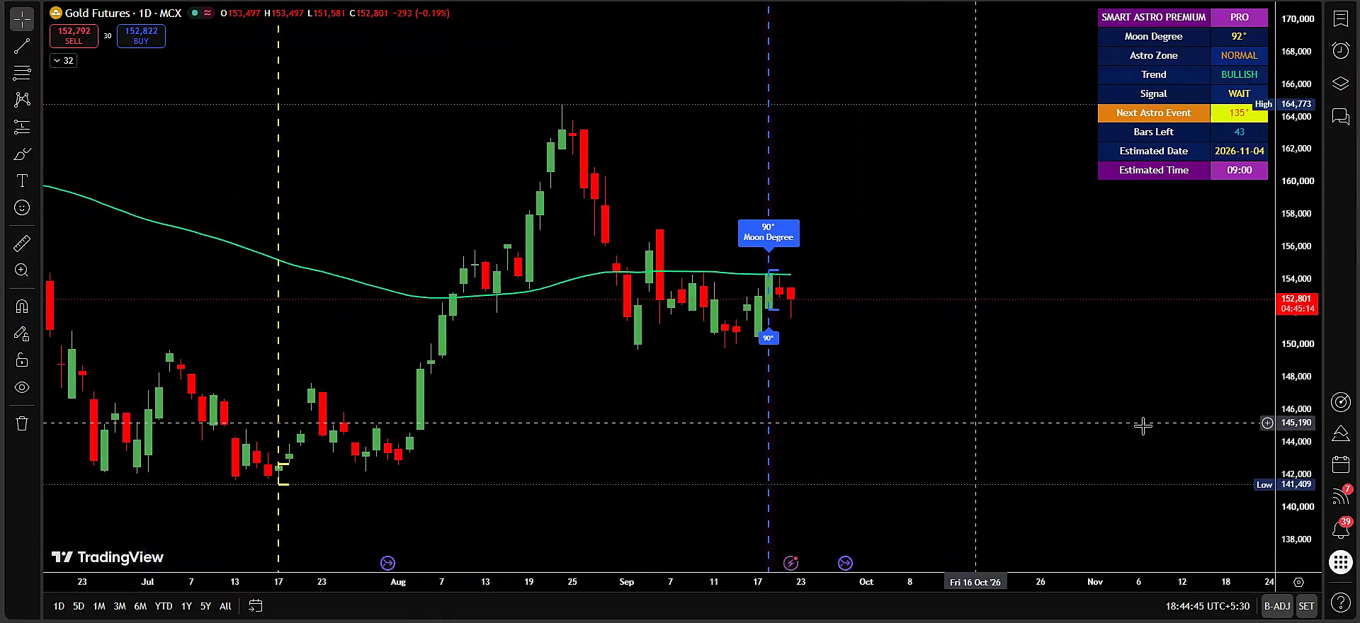1360x623 pixels.
Task: Open the help center question icon
Action: click(1340, 603)
